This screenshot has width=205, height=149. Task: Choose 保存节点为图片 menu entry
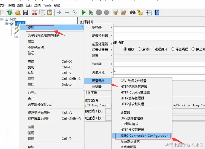[52, 113]
